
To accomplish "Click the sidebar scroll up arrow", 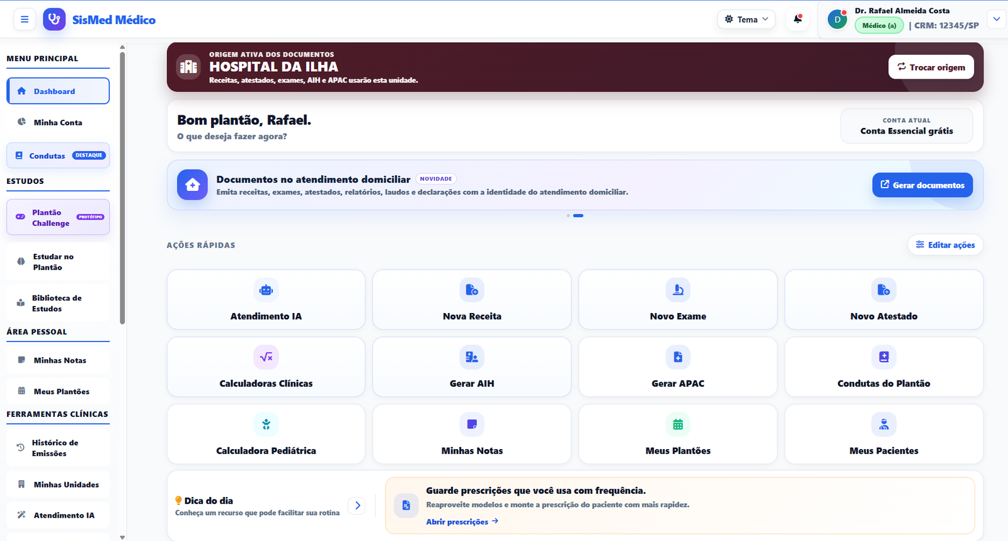I will 122,47.
